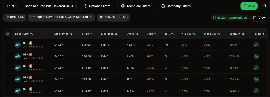Click the $25.00 strike cell
The height and width of the screenshot is (97, 270).
86,45
